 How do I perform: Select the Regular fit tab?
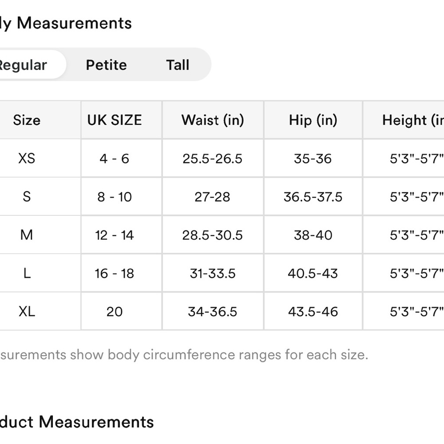point(24,65)
